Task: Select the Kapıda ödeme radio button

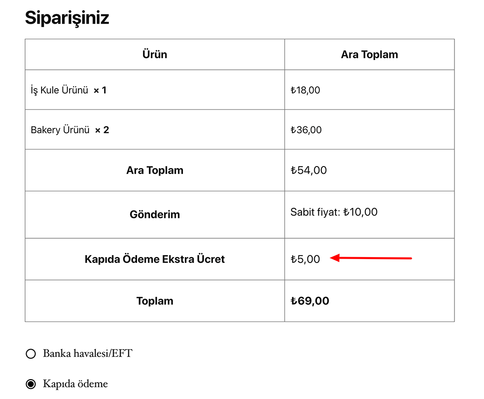Action: 30,384
